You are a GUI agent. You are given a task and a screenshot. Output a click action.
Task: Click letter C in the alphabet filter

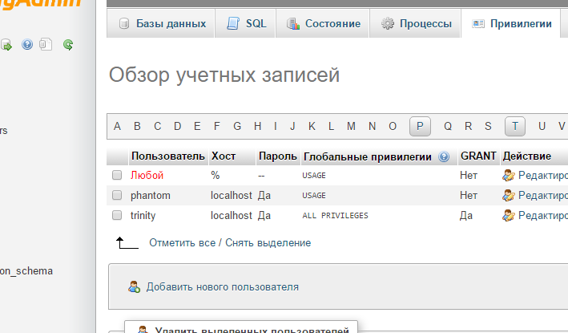[x=157, y=126]
